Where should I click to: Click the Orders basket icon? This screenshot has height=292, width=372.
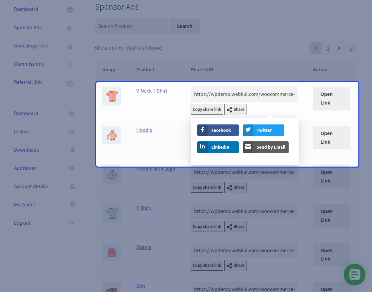pos(71,132)
